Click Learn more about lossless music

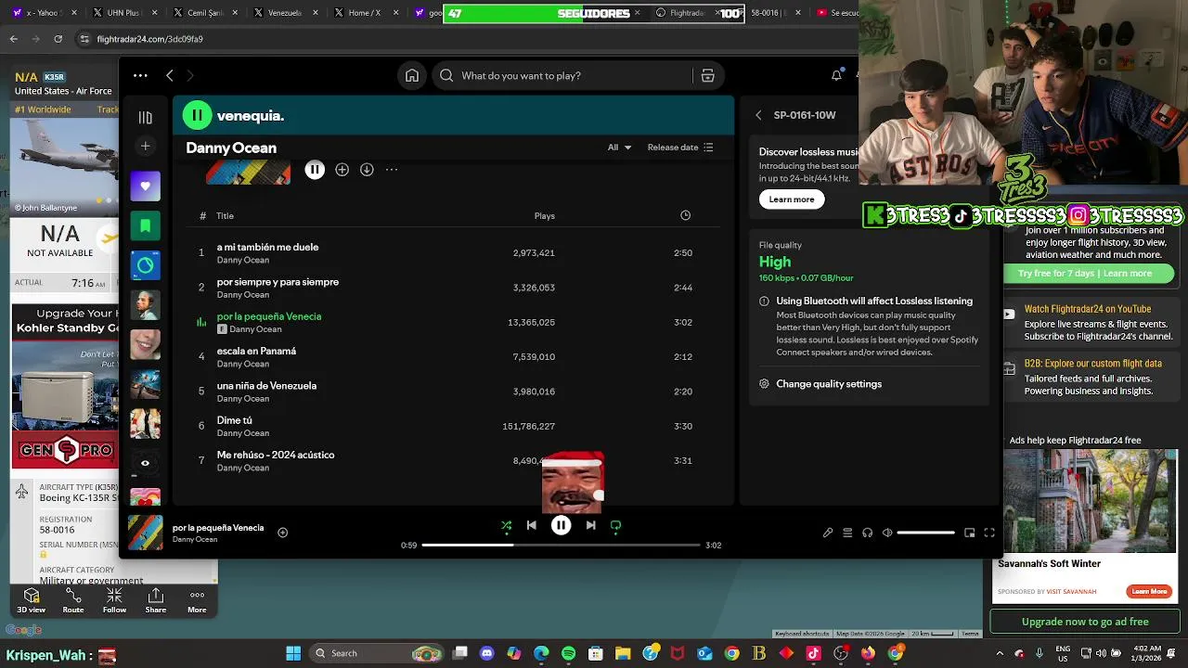coord(792,199)
